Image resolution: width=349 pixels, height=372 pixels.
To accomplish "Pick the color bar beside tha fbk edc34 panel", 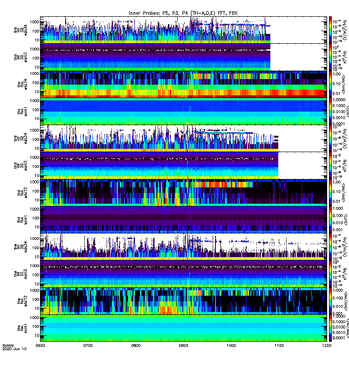I will click(x=330, y=84).
